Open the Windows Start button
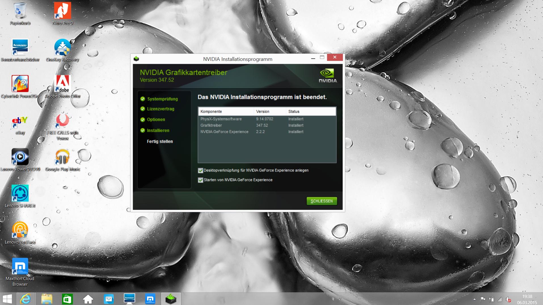Image resolution: width=543 pixels, height=305 pixels. pos(7,299)
